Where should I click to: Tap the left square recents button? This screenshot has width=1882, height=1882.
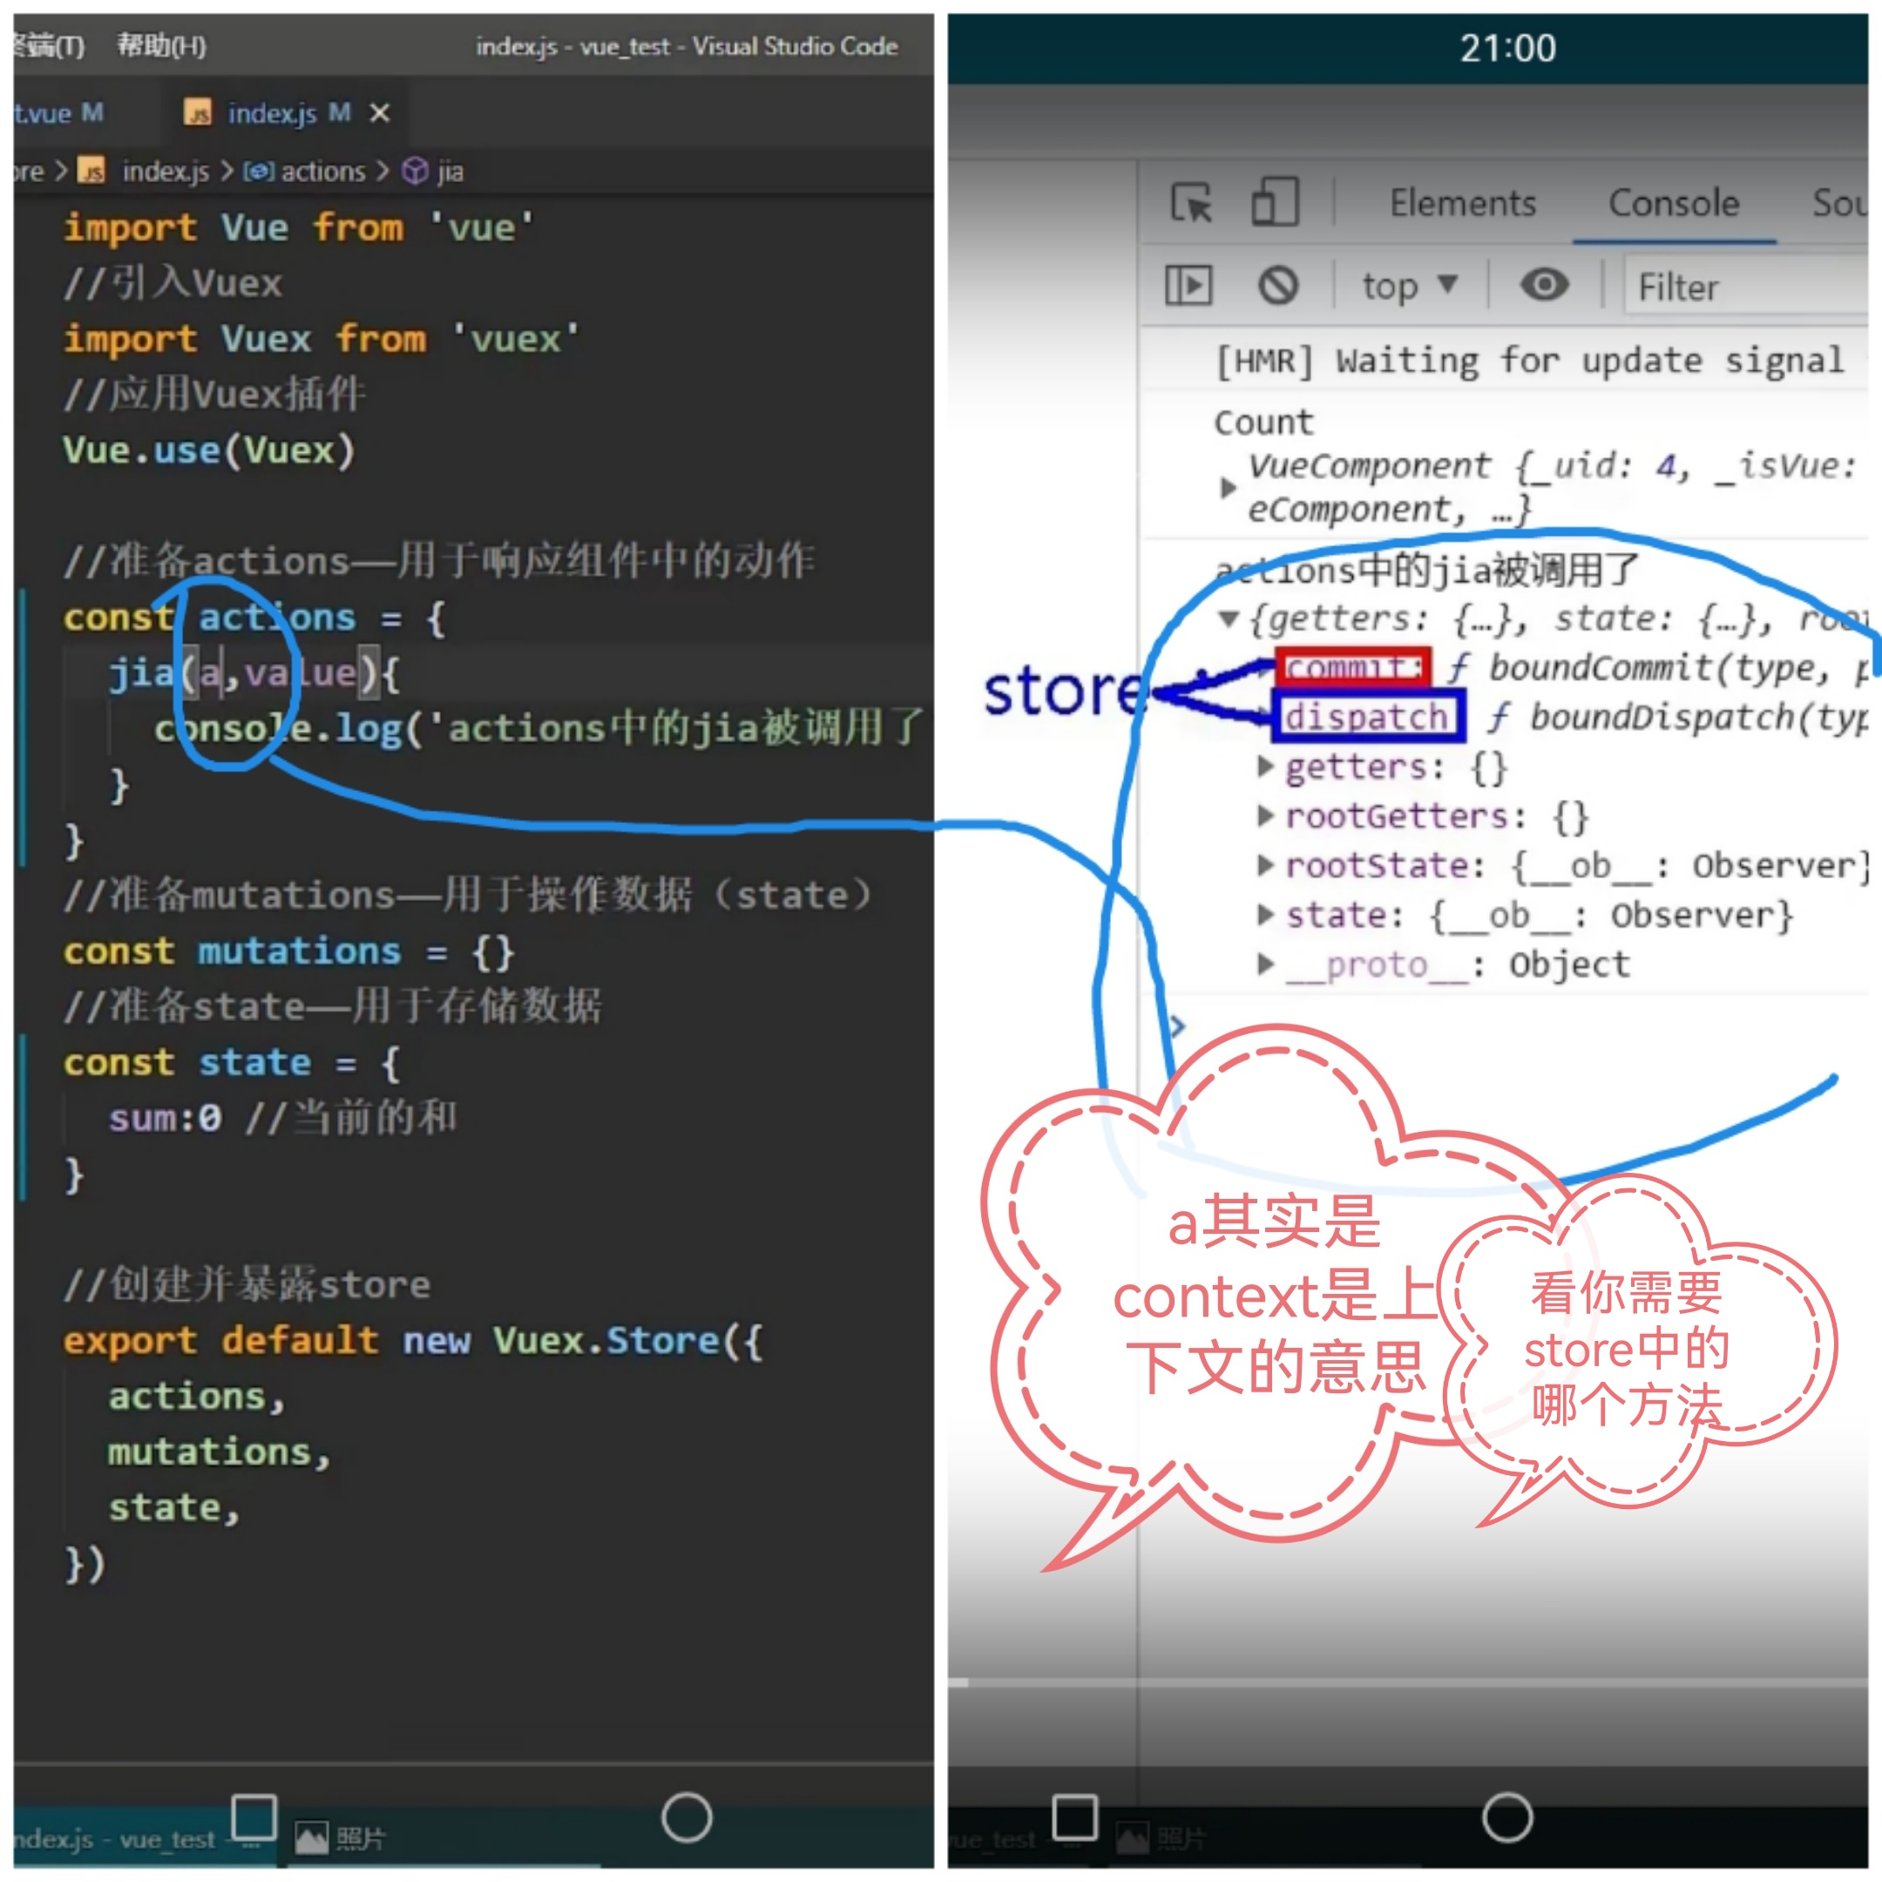tap(254, 1817)
